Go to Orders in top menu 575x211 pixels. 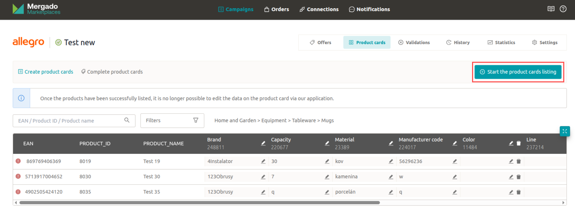(277, 9)
